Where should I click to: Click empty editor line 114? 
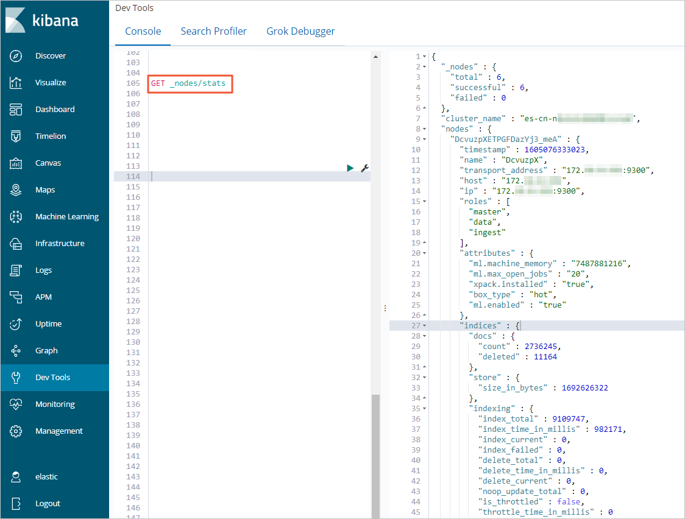(260, 176)
